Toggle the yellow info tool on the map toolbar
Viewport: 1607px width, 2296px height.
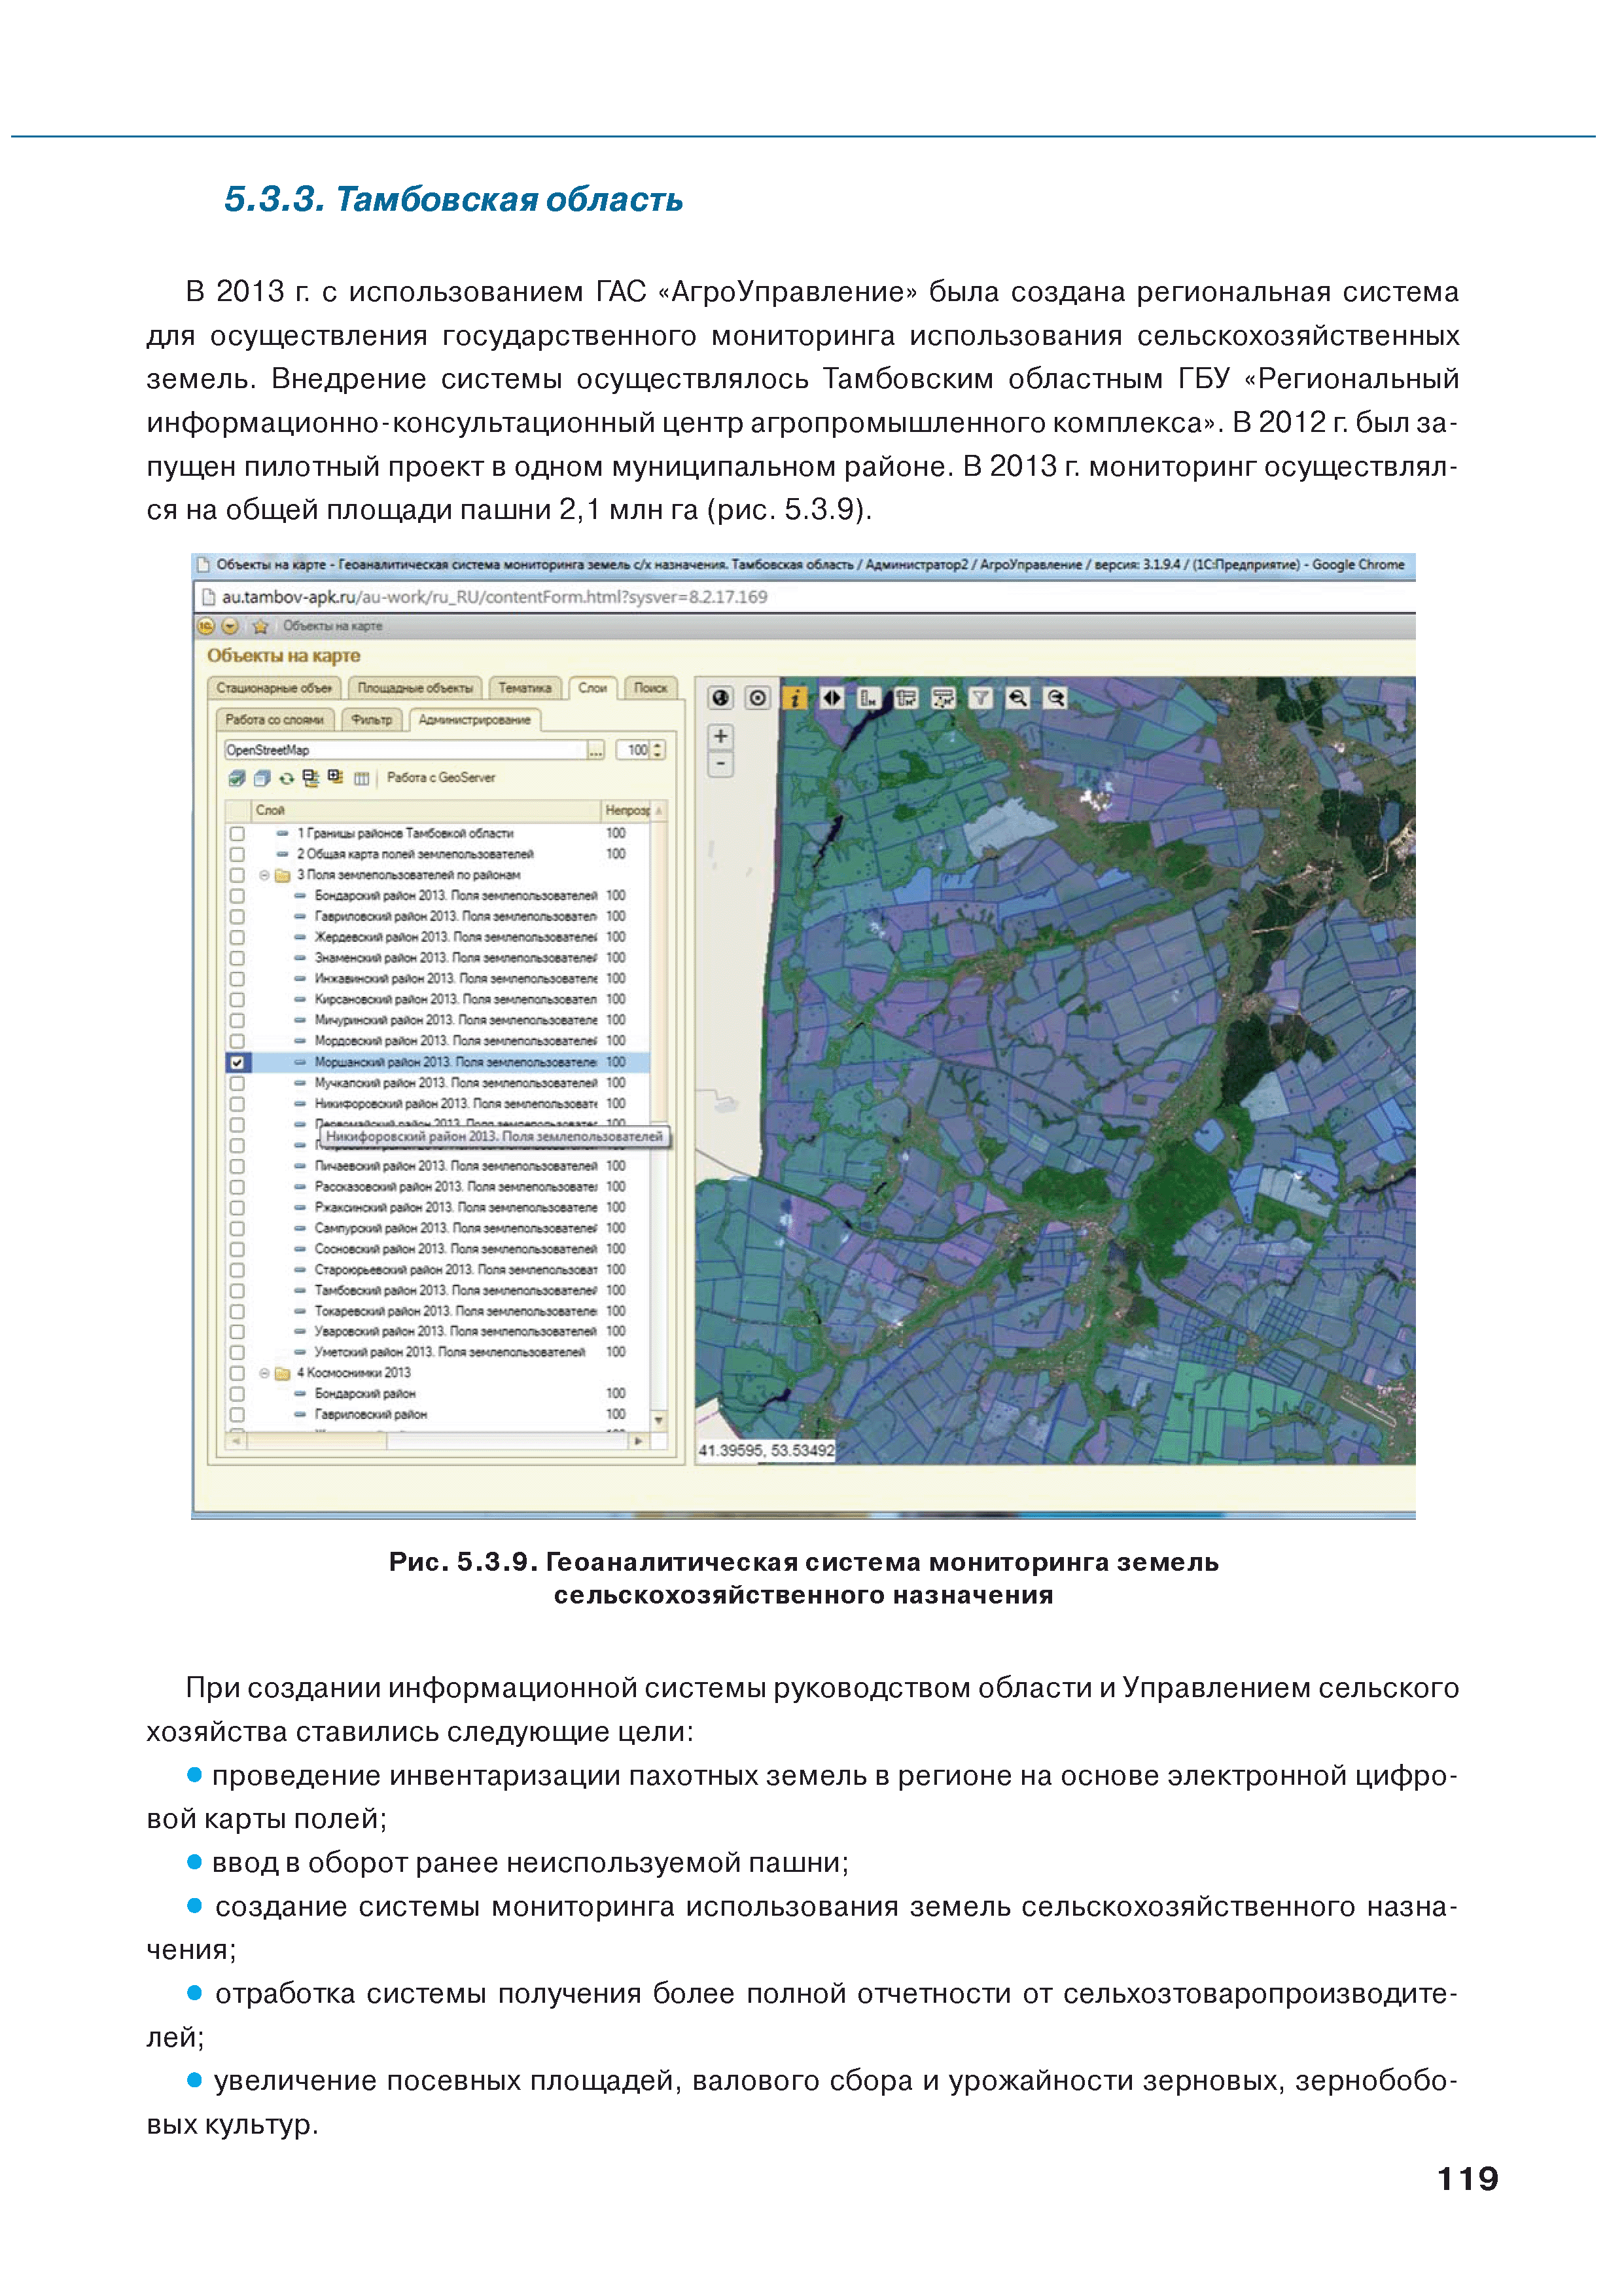(x=795, y=697)
